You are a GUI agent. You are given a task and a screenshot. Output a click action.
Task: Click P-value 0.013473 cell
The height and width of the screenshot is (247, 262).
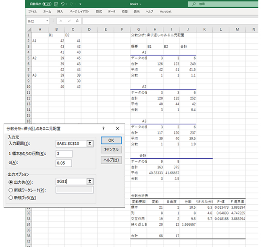click(x=221, y=207)
